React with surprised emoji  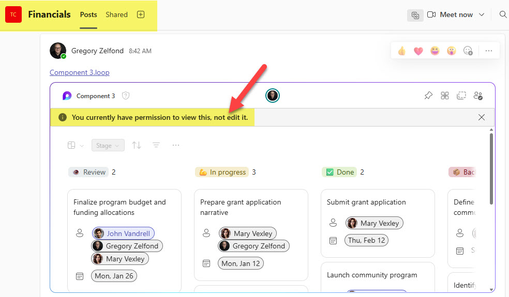451,51
